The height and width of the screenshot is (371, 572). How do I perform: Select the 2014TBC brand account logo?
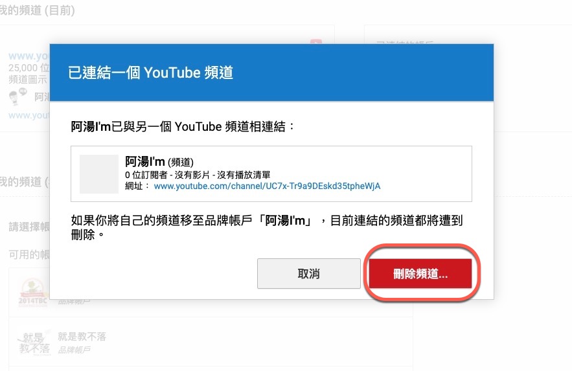click(33, 292)
